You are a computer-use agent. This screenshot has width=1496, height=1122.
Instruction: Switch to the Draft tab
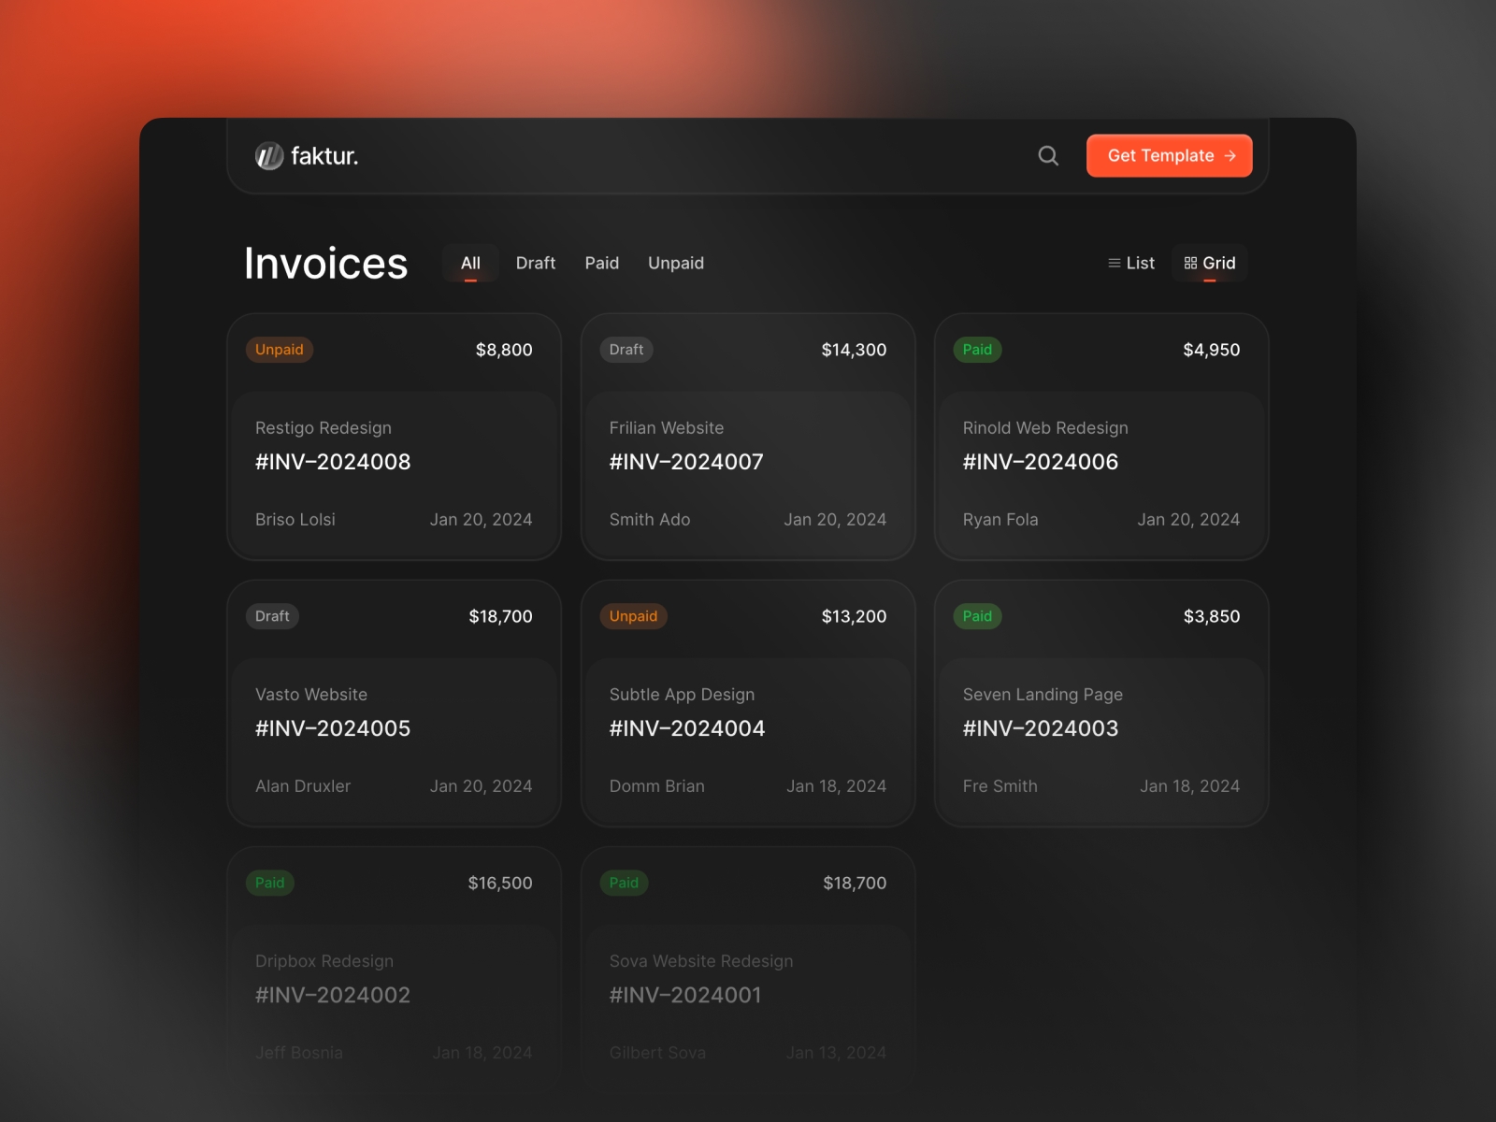[535, 264]
